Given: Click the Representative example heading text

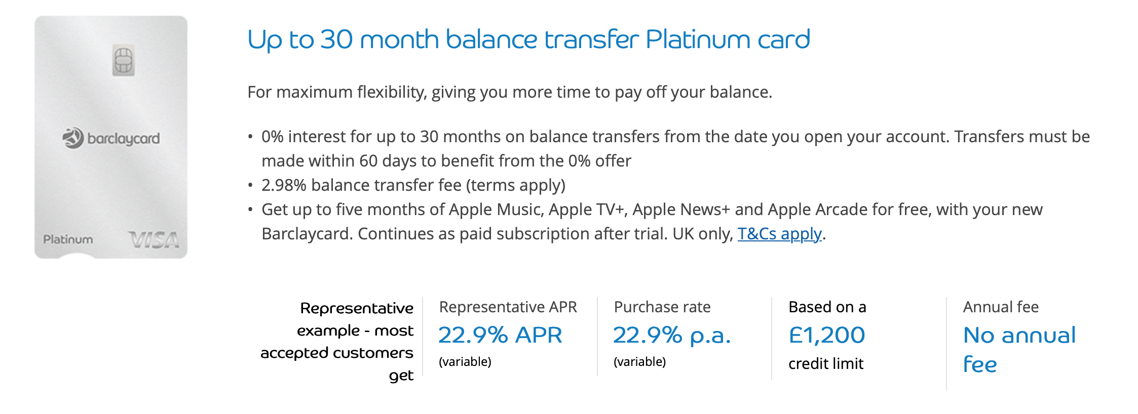Looking at the screenshot, I should pyautogui.click(x=337, y=342).
